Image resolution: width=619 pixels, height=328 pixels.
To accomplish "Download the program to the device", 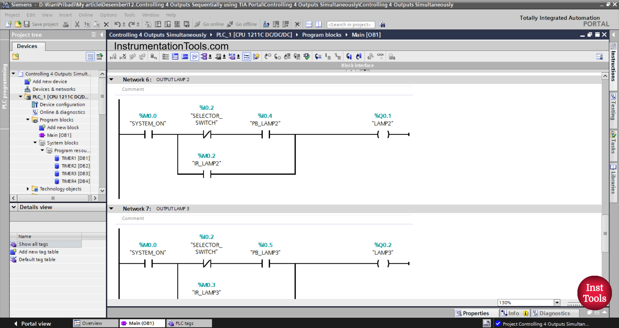I will click(158, 24).
